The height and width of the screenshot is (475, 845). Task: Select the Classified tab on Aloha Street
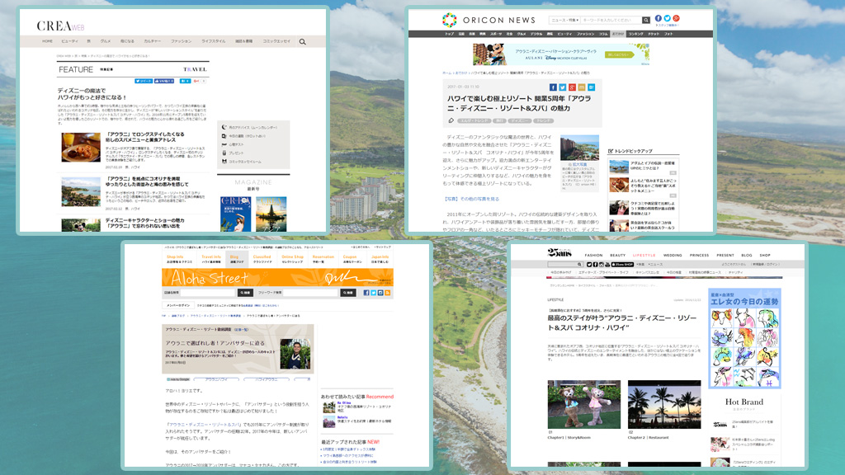pos(262,259)
